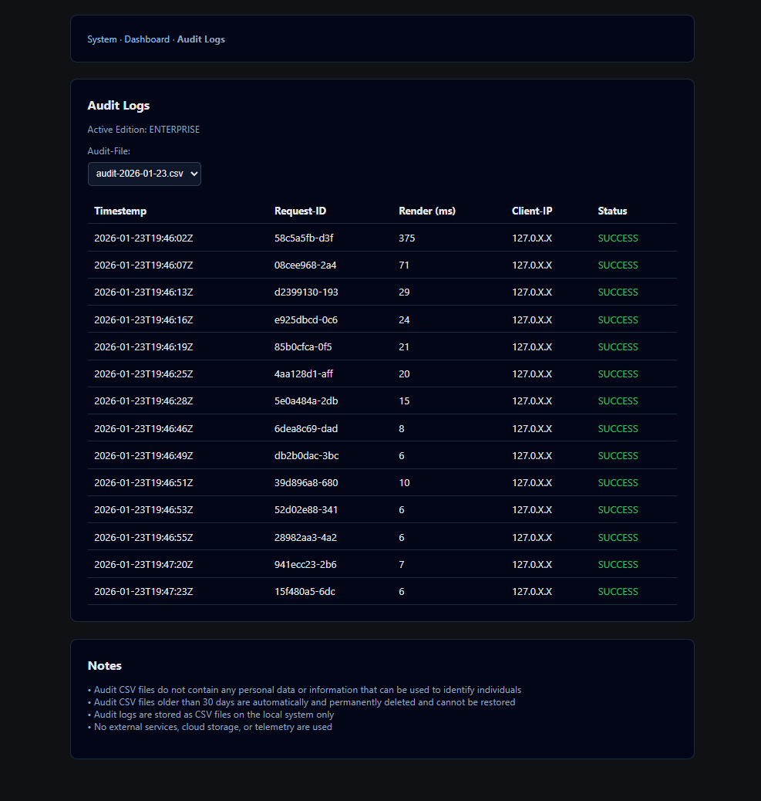The width and height of the screenshot is (761, 801).
Task: Click the Status column header
Action: [612, 211]
